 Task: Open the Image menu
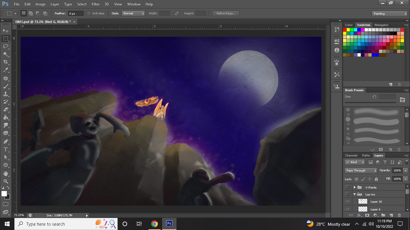click(40, 4)
